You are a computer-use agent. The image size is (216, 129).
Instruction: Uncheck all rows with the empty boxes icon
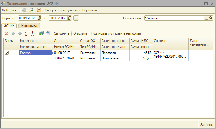click(48, 33)
